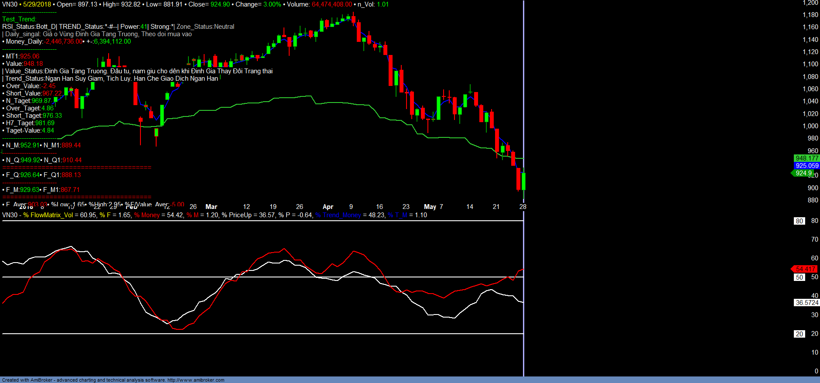Click the blue 925.059 price label
This screenshot has width=820, height=383.
[806, 166]
